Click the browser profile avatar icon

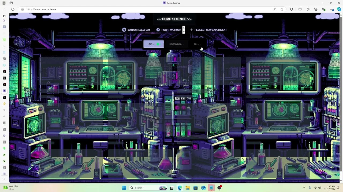point(4,3)
